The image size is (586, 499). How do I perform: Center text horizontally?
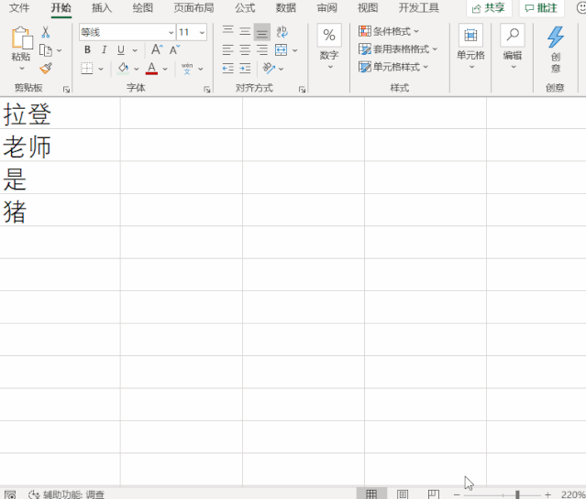click(245, 49)
